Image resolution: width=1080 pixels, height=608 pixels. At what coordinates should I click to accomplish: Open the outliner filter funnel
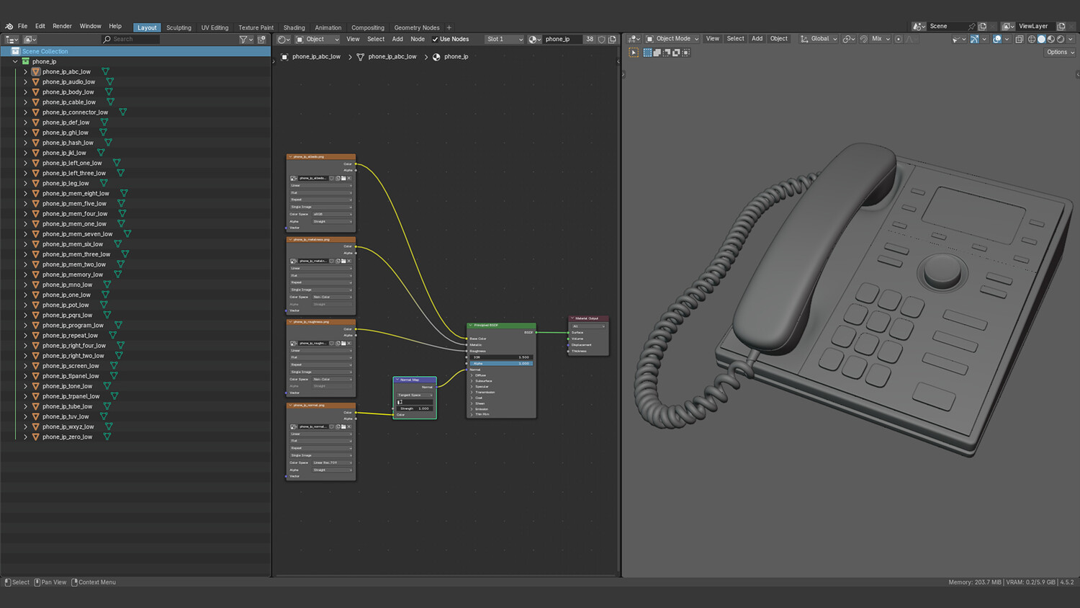[x=245, y=40]
